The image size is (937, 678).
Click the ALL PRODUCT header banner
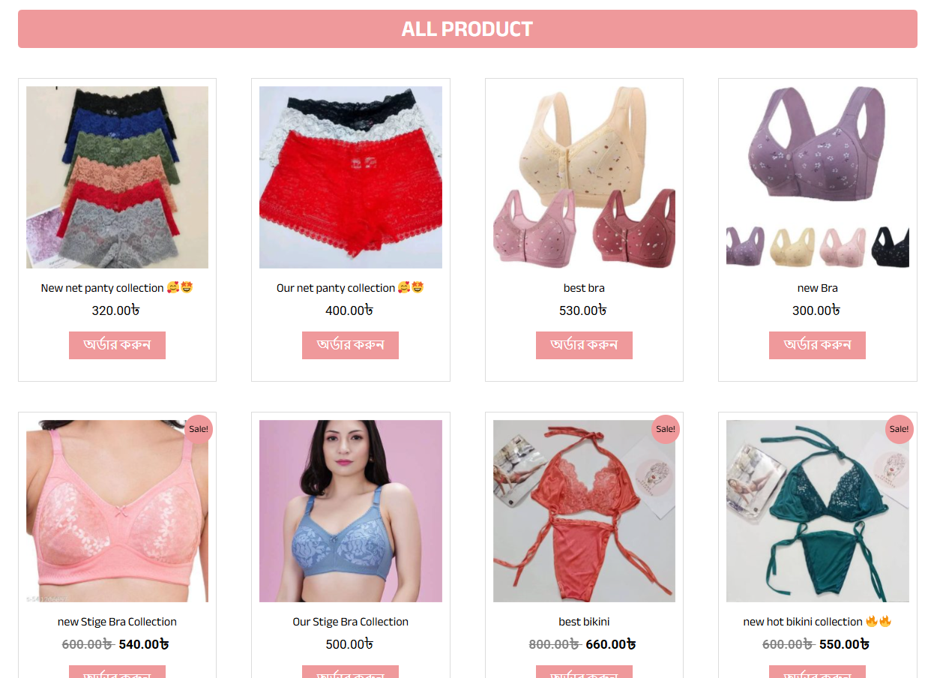click(x=468, y=28)
